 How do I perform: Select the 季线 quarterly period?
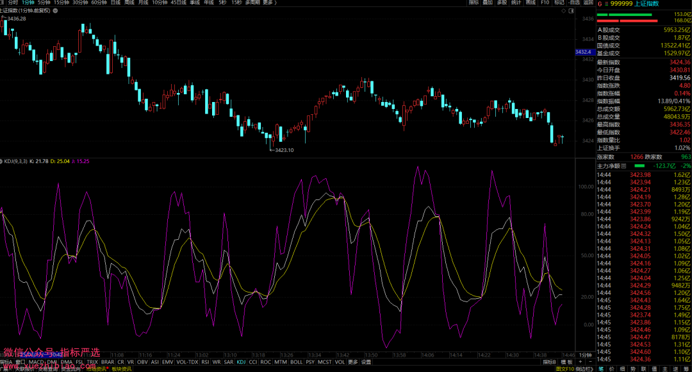point(195,2)
